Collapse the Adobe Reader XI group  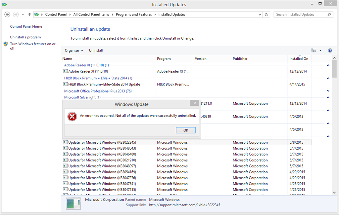point(328,65)
